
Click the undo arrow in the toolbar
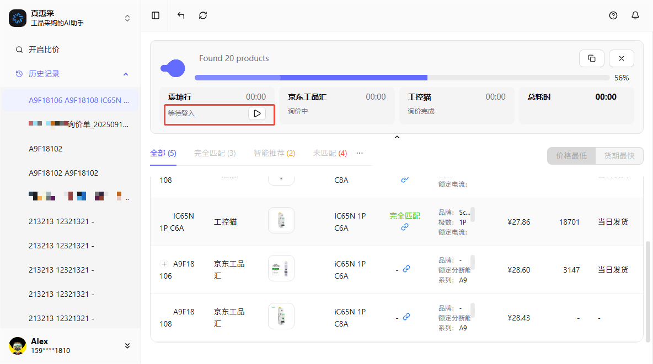click(180, 15)
